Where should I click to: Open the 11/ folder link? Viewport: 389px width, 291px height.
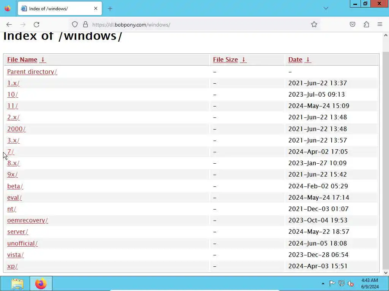coord(13,106)
